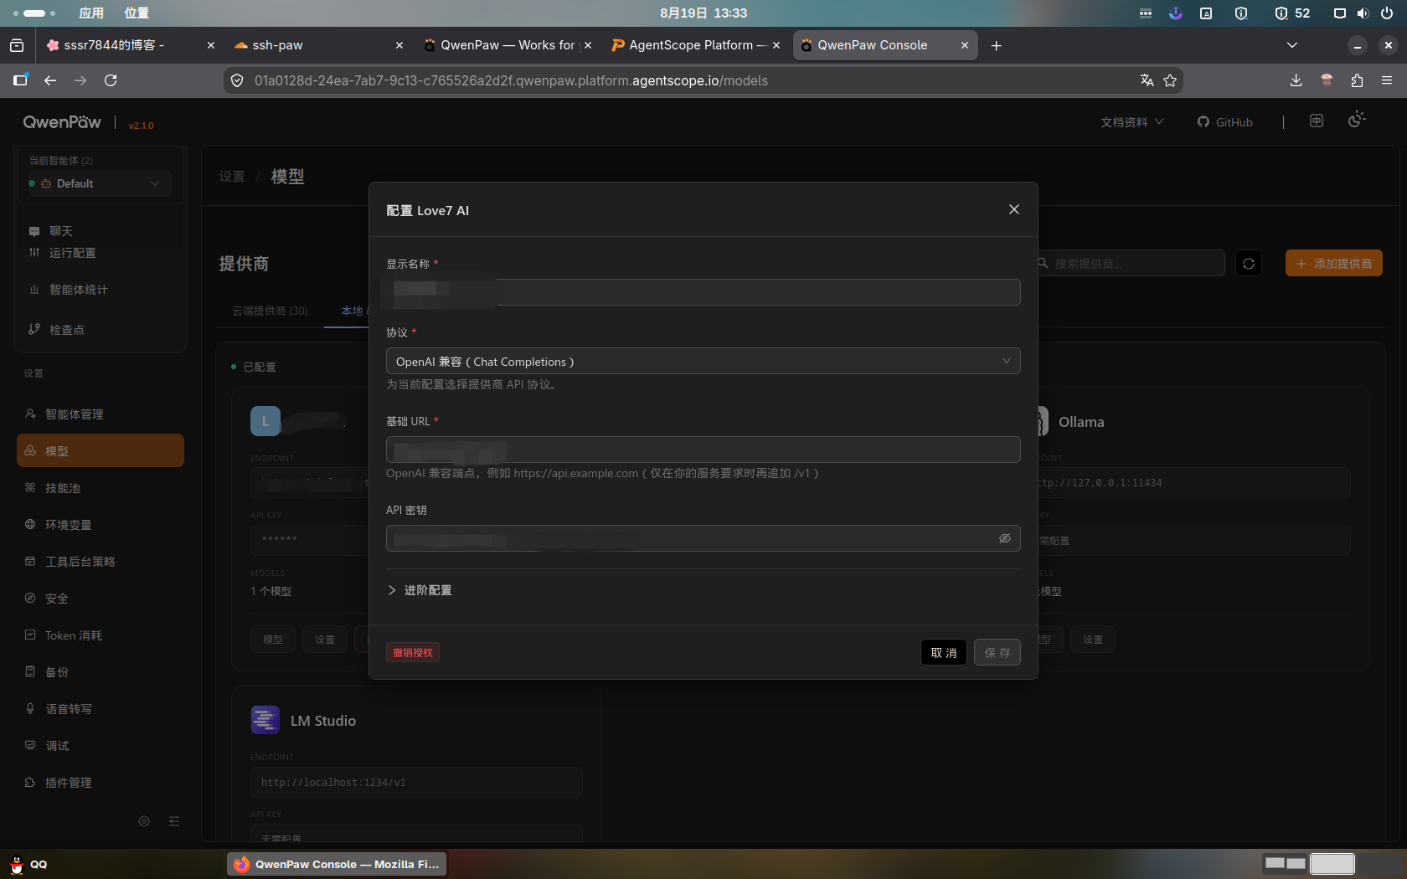This screenshot has width=1407, height=879.
Task: Click the 取消 cancel button
Action: [x=944, y=652]
